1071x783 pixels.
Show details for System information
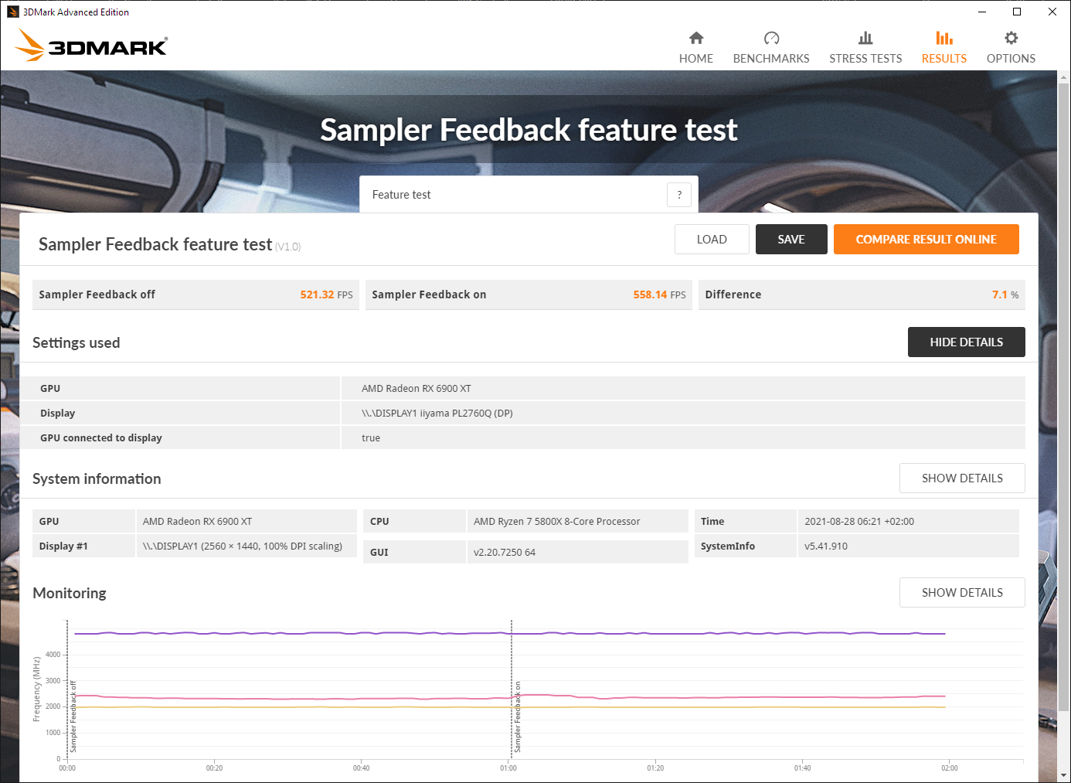tap(962, 478)
